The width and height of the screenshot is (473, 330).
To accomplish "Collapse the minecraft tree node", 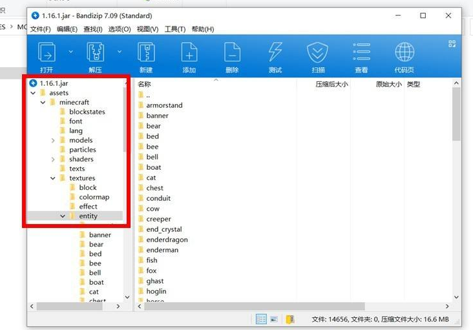I will (43, 103).
